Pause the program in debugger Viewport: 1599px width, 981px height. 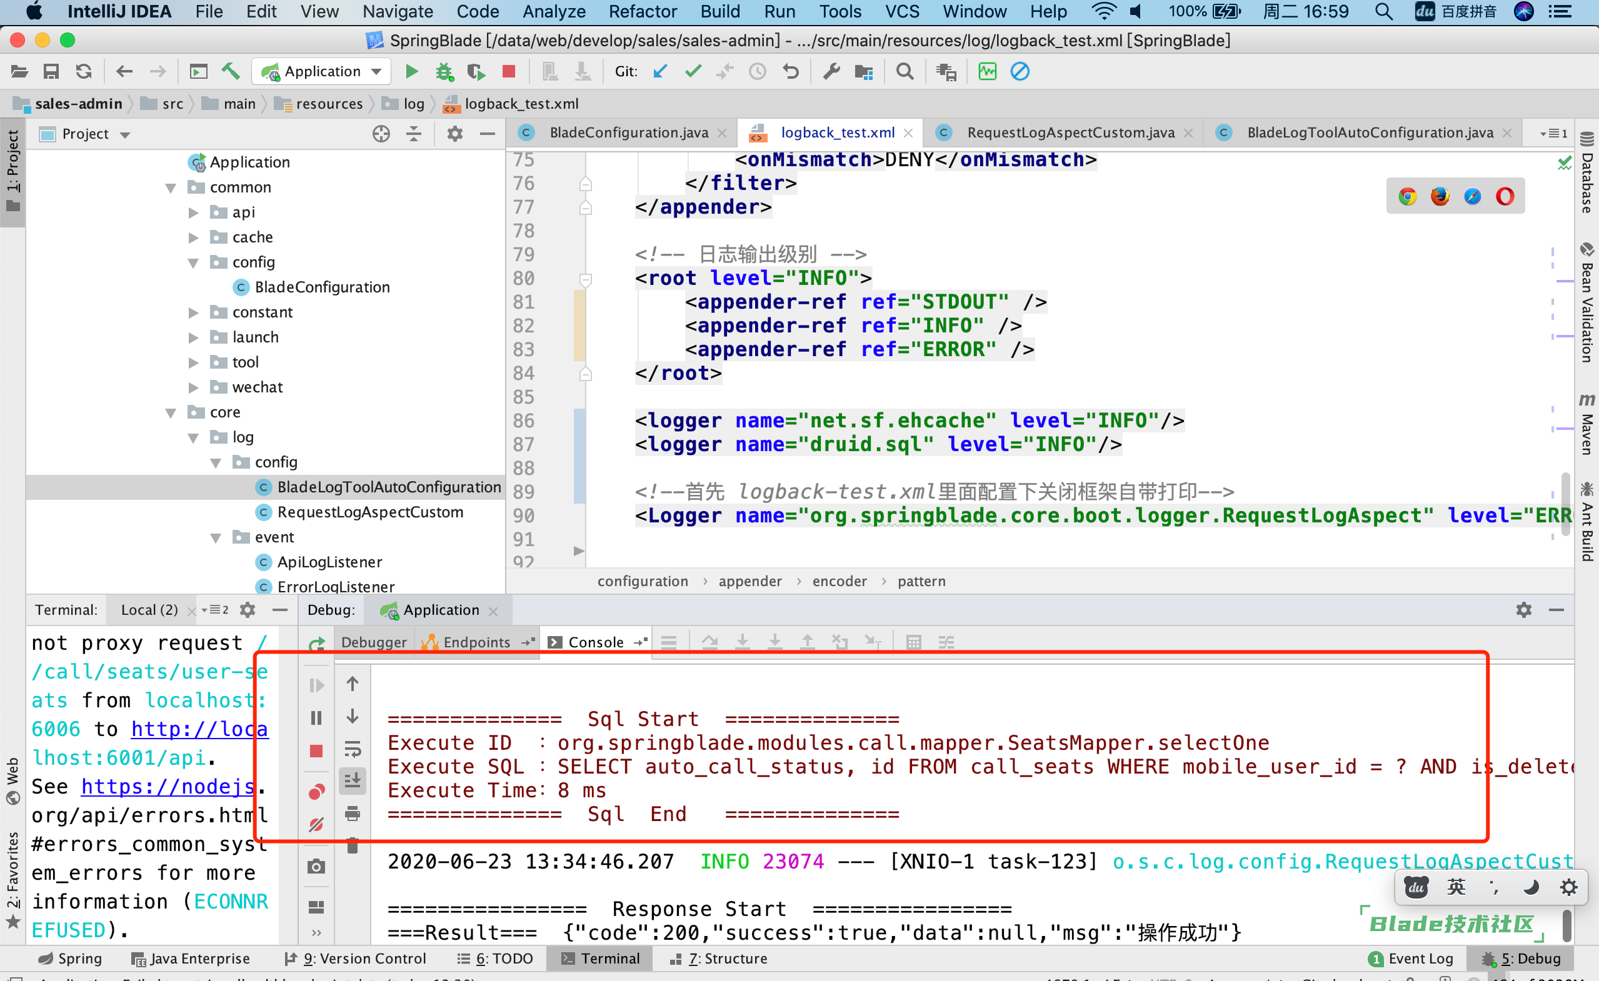[x=316, y=717]
